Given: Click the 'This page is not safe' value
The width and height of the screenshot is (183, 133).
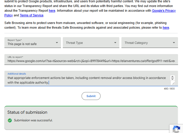Looking at the screenshot, I should (22, 44).
